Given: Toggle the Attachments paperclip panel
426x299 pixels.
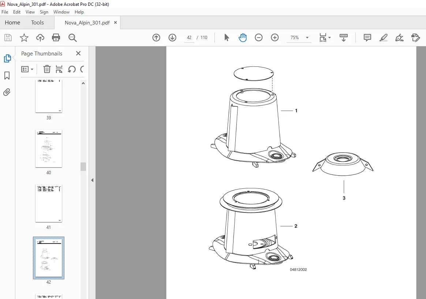Looking at the screenshot, I should coord(7,92).
